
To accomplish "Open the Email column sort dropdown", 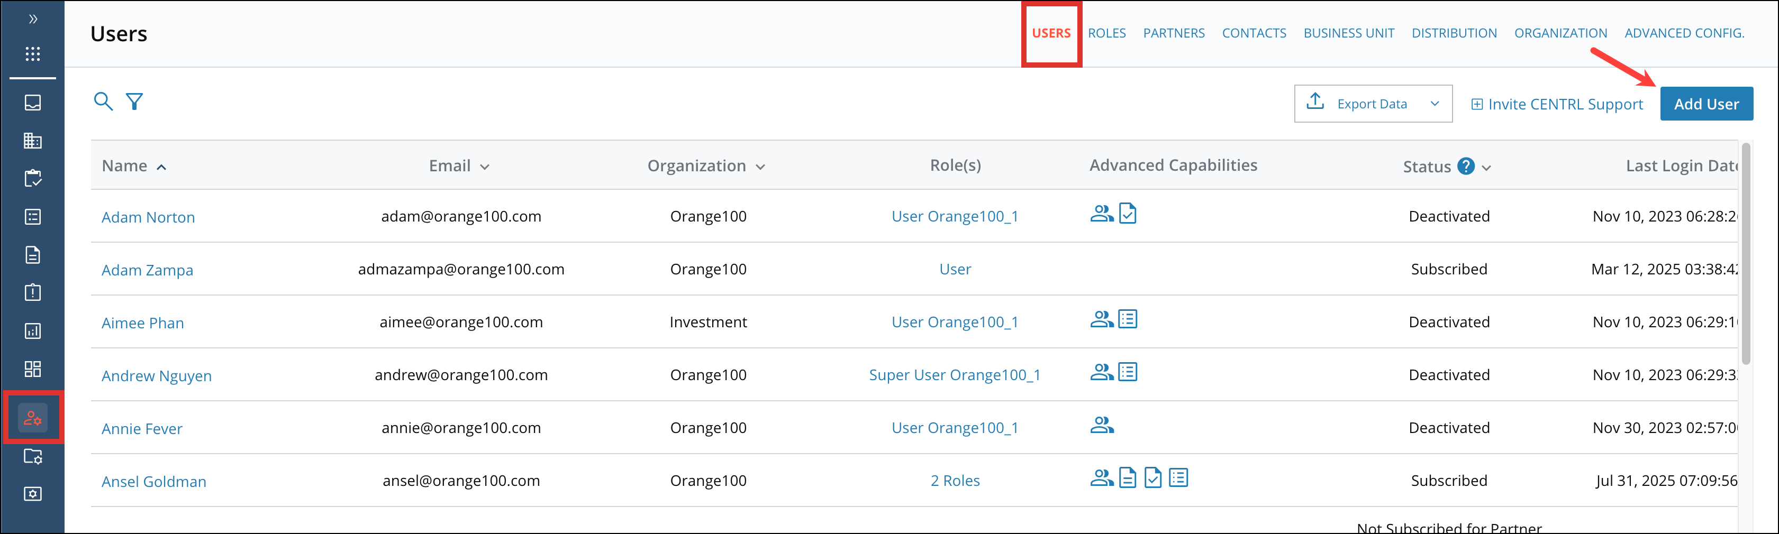I will click(486, 166).
